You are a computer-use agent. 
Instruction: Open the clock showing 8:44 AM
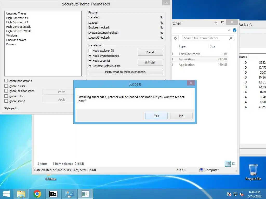coord(255,194)
